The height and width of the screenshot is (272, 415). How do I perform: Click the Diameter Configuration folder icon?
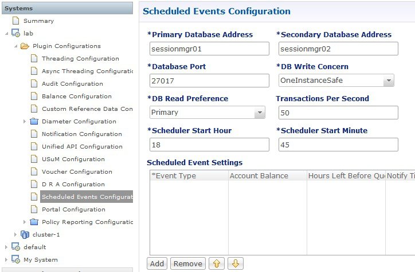coord(34,121)
